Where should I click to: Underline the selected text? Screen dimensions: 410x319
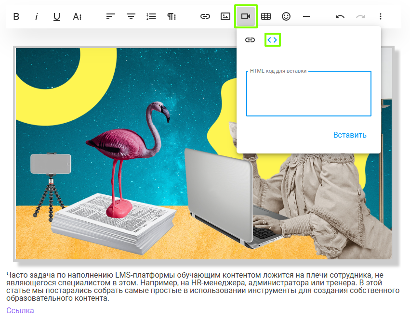[x=57, y=16]
